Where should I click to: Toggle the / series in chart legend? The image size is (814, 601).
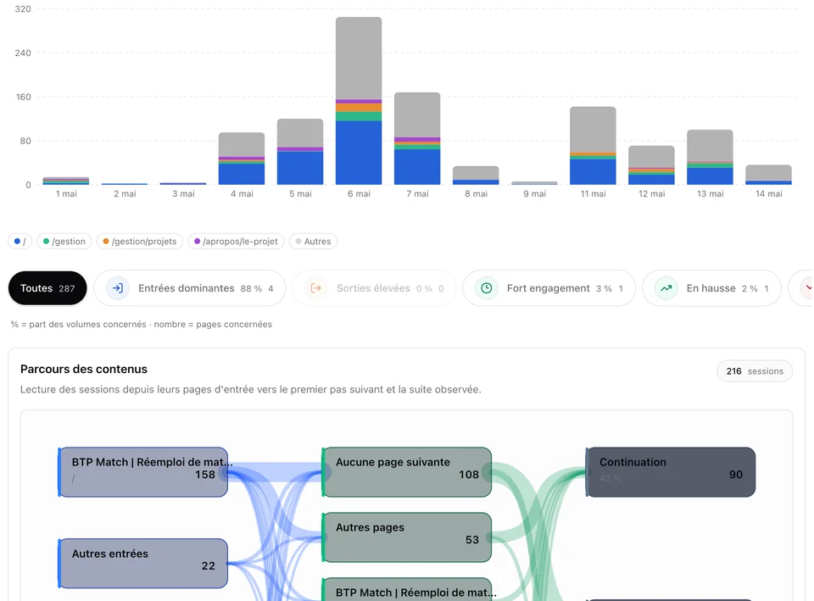(x=20, y=242)
